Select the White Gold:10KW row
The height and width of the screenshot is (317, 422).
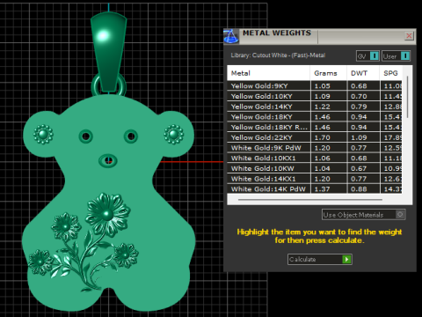click(x=315, y=168)
